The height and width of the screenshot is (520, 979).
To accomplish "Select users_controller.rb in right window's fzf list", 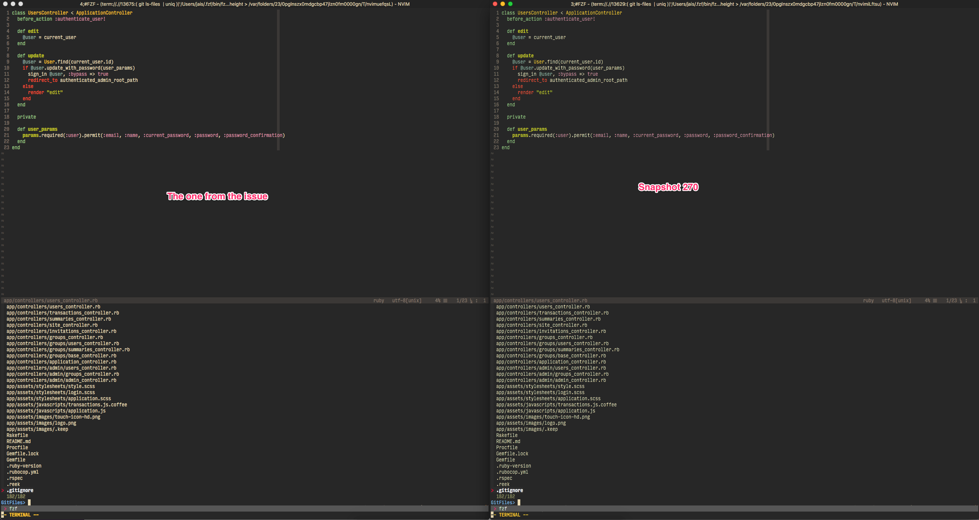I will [x=543, y=306].
